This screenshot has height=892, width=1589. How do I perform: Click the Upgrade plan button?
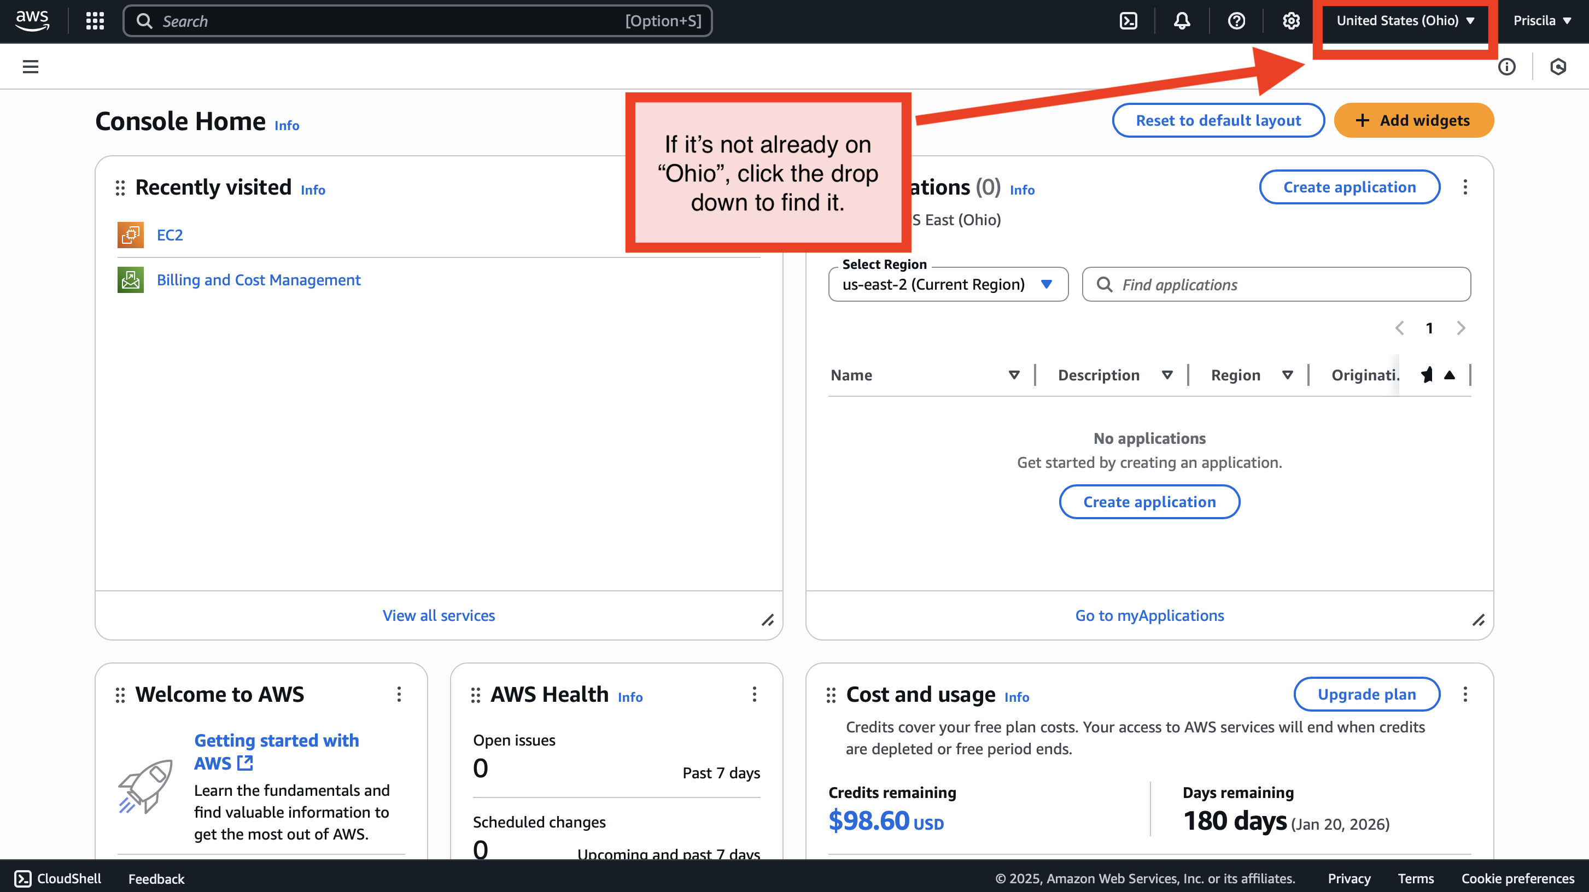[1367, 694]
